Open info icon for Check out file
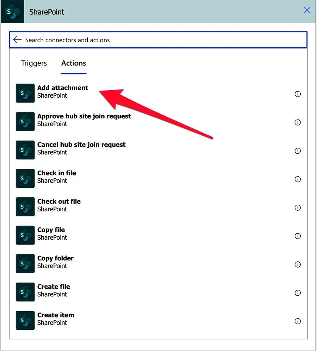The width and height of the screenshot is (317, 351). (x=298, y=208)
